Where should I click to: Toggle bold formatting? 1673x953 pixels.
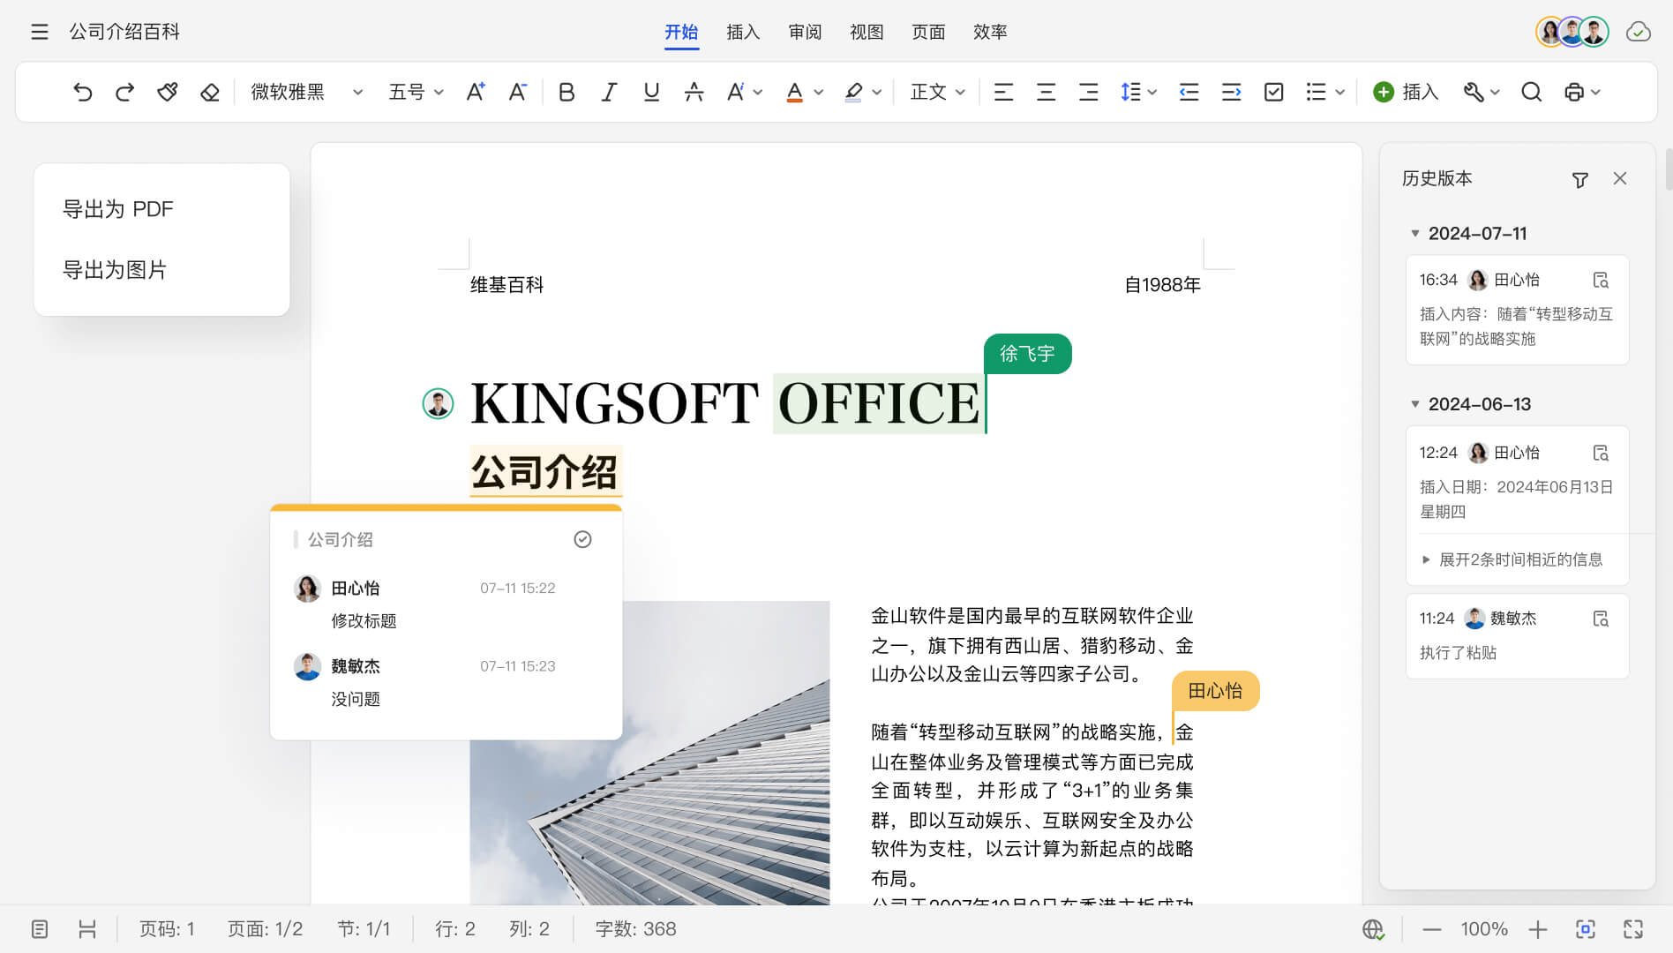pyautogui.click(x=566, y=91)
